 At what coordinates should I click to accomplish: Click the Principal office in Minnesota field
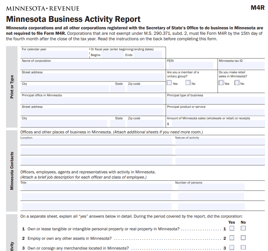point(93,100)
